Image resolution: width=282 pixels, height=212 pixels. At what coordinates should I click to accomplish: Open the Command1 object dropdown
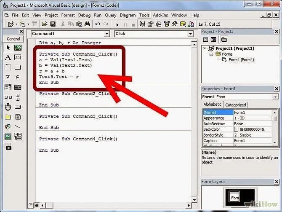pyautogui.click(x=107, y=34)
